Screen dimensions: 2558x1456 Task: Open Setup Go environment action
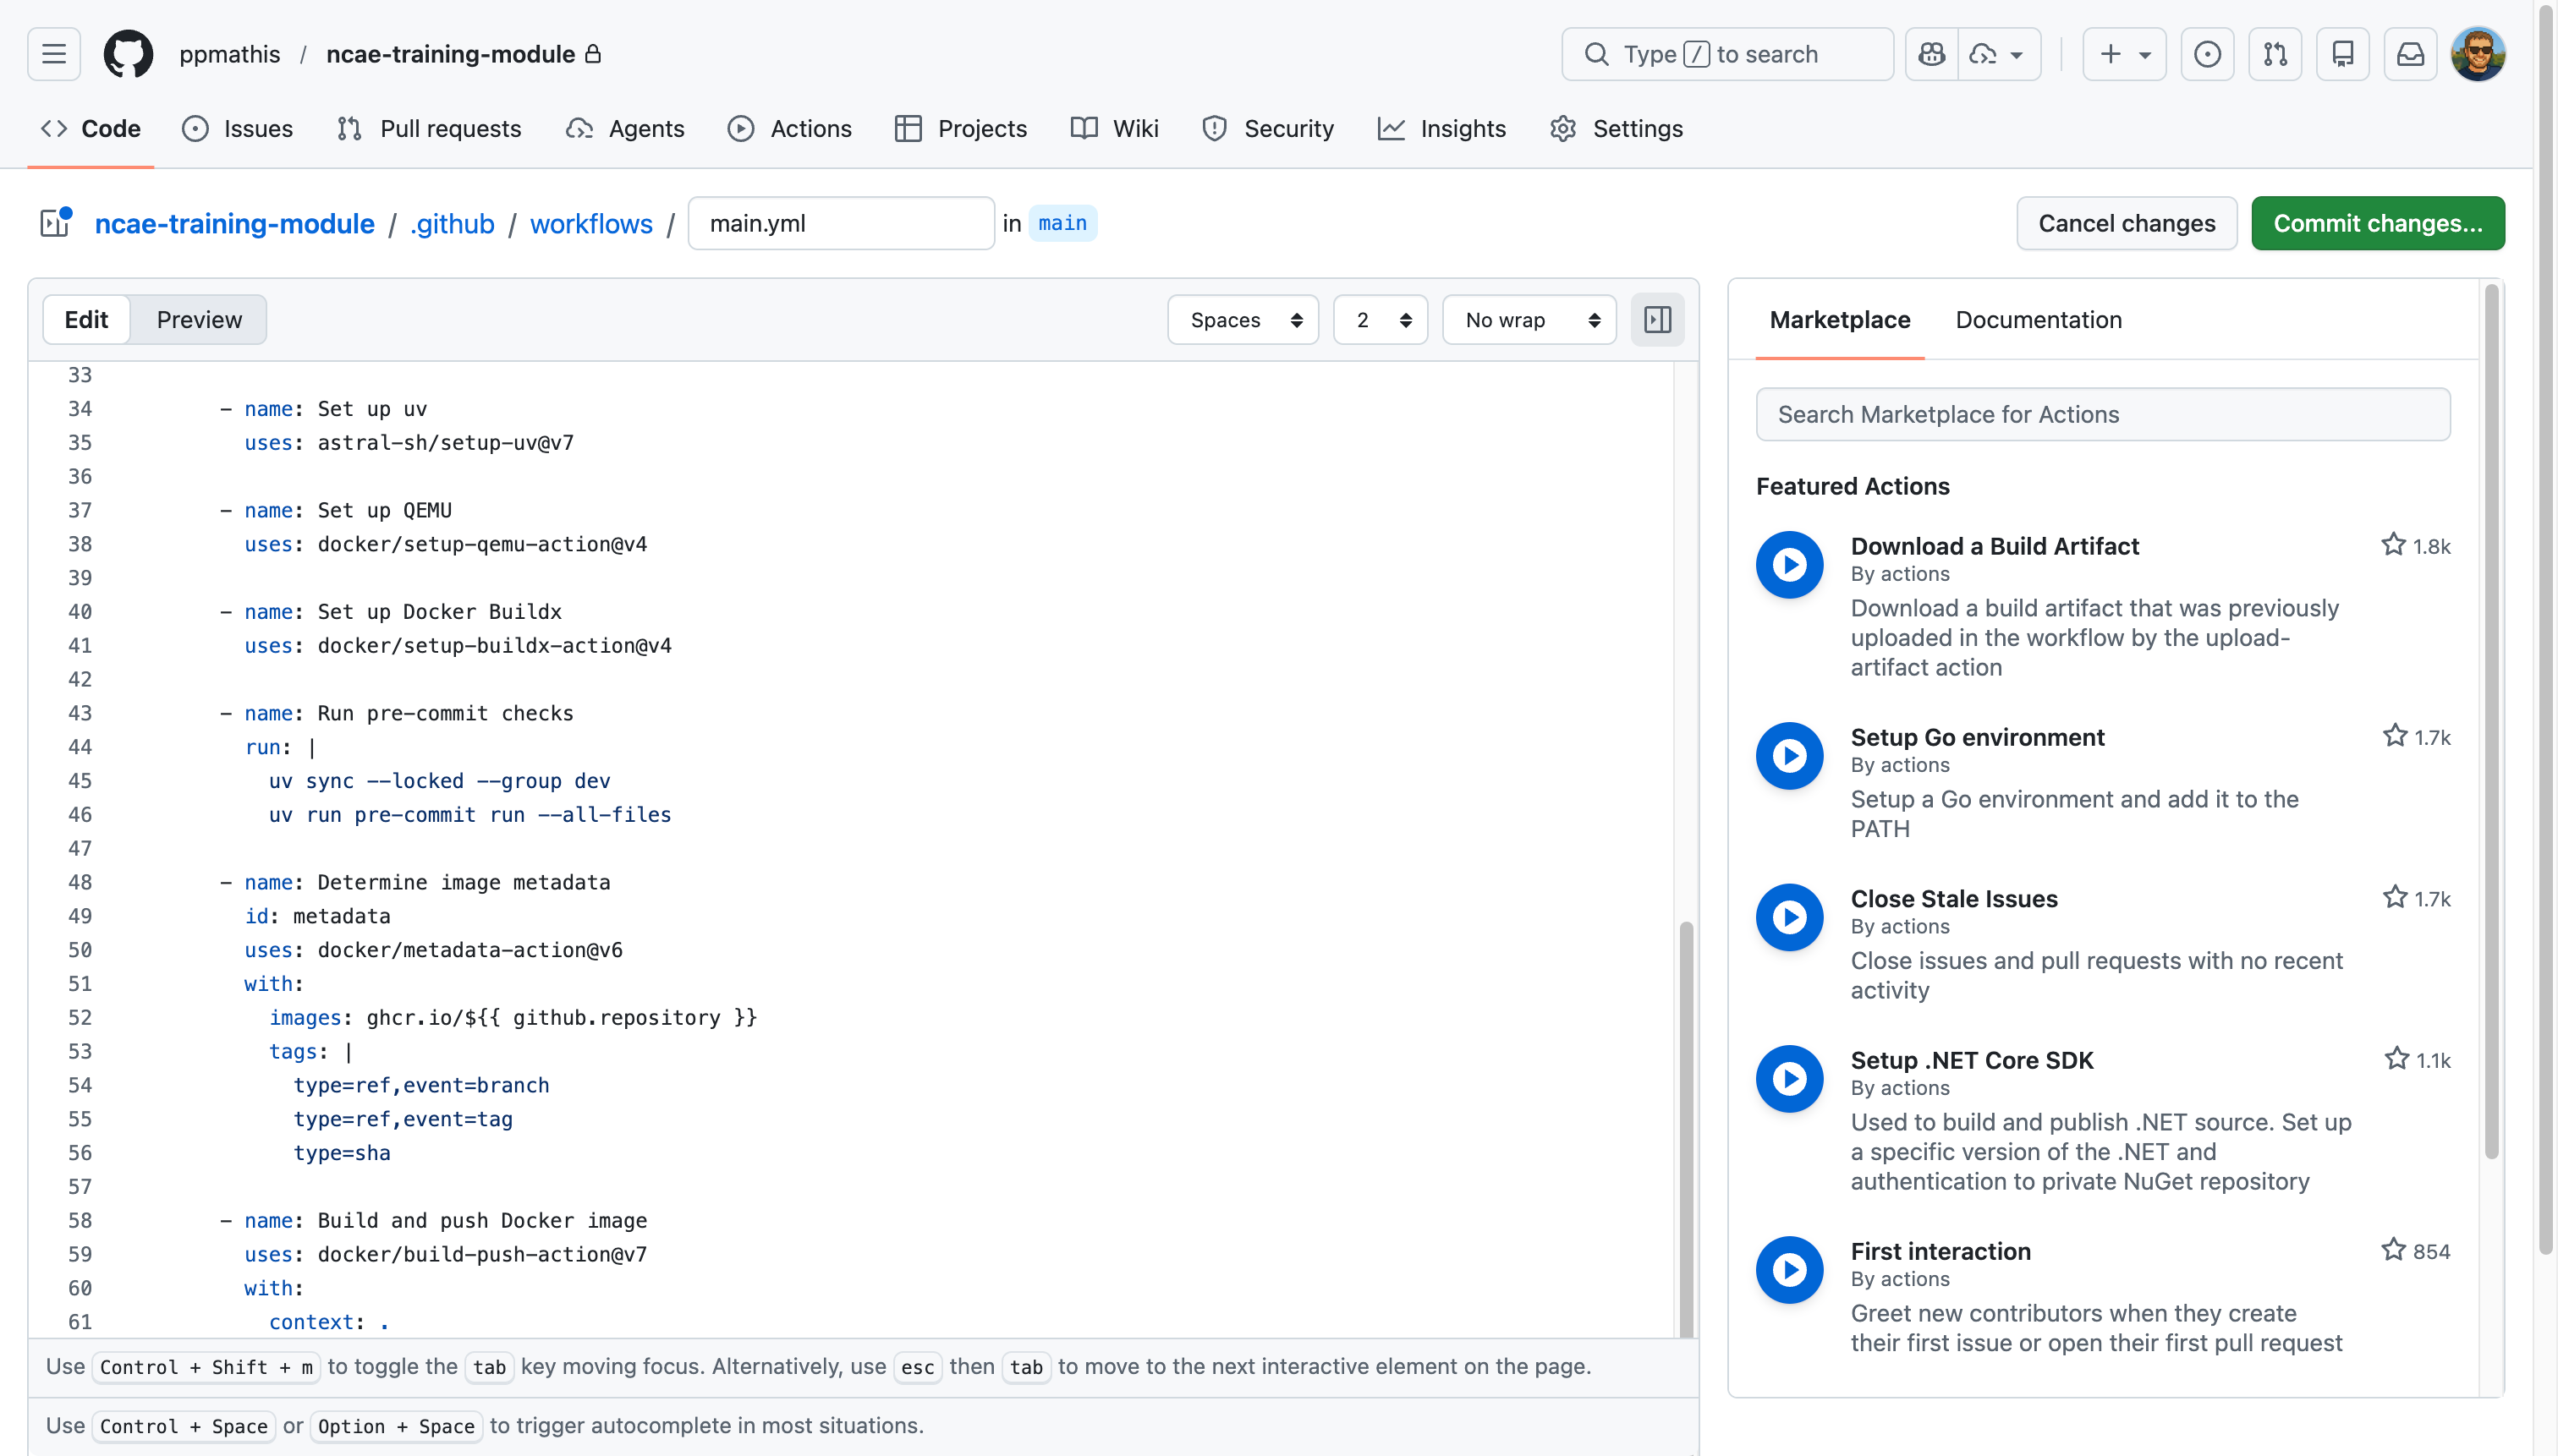[1977, 737]
